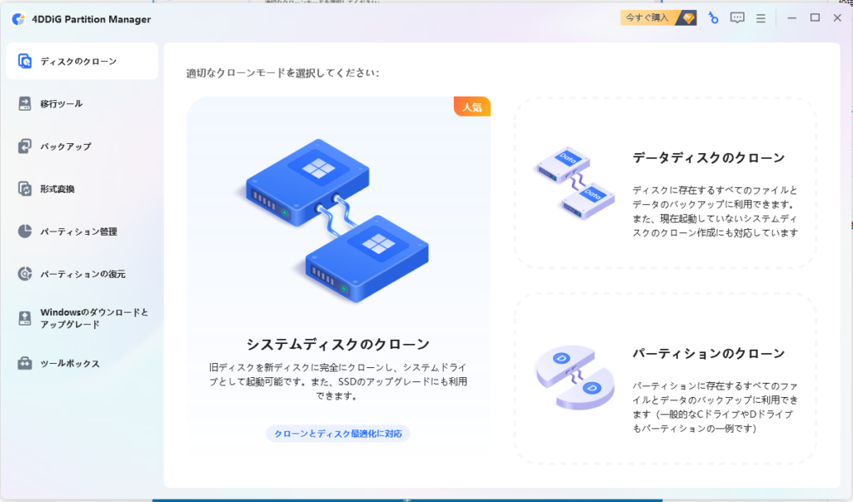This screenshot has width=853, height=502.
Task: Click the 人気 popular badge
Action: click(472, 107)
